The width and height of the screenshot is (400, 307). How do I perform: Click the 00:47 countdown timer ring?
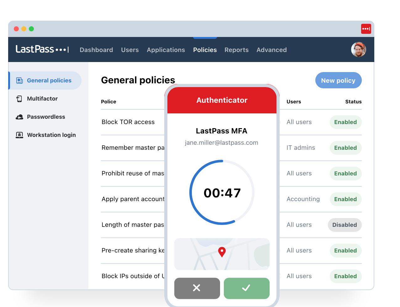[222, 192]
